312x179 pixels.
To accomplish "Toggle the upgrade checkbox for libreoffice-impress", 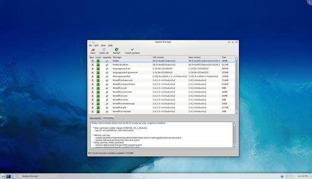I will tap(107, 111).
